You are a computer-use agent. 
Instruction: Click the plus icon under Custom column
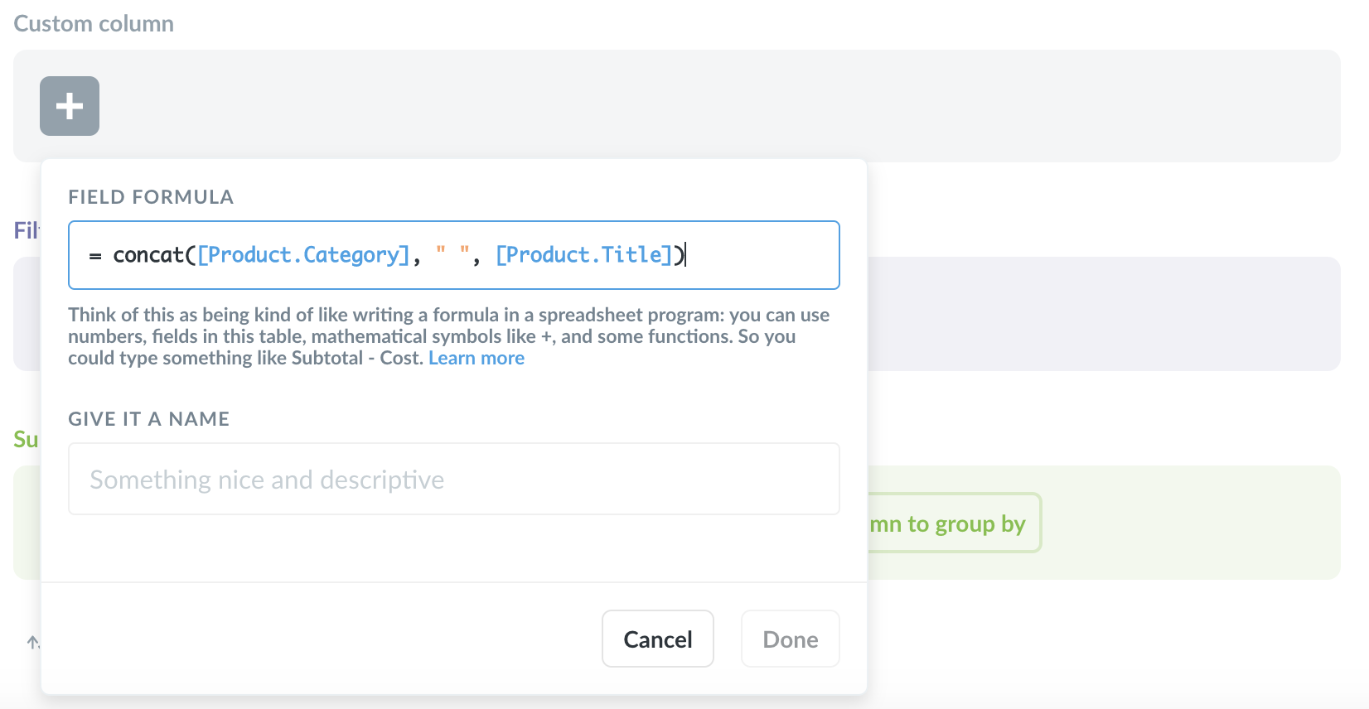click(x=70, y=106)
